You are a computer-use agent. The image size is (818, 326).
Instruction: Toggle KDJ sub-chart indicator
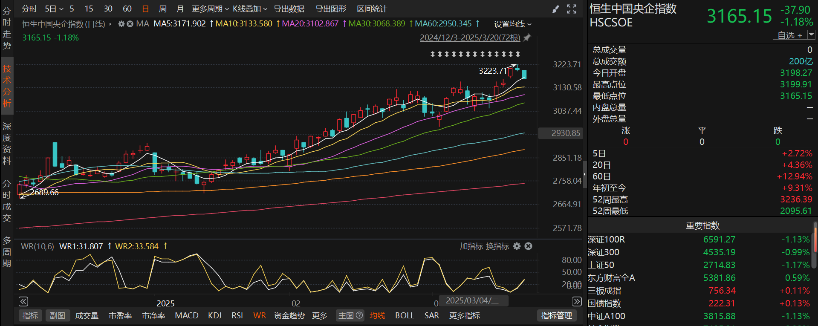[215, 316]
